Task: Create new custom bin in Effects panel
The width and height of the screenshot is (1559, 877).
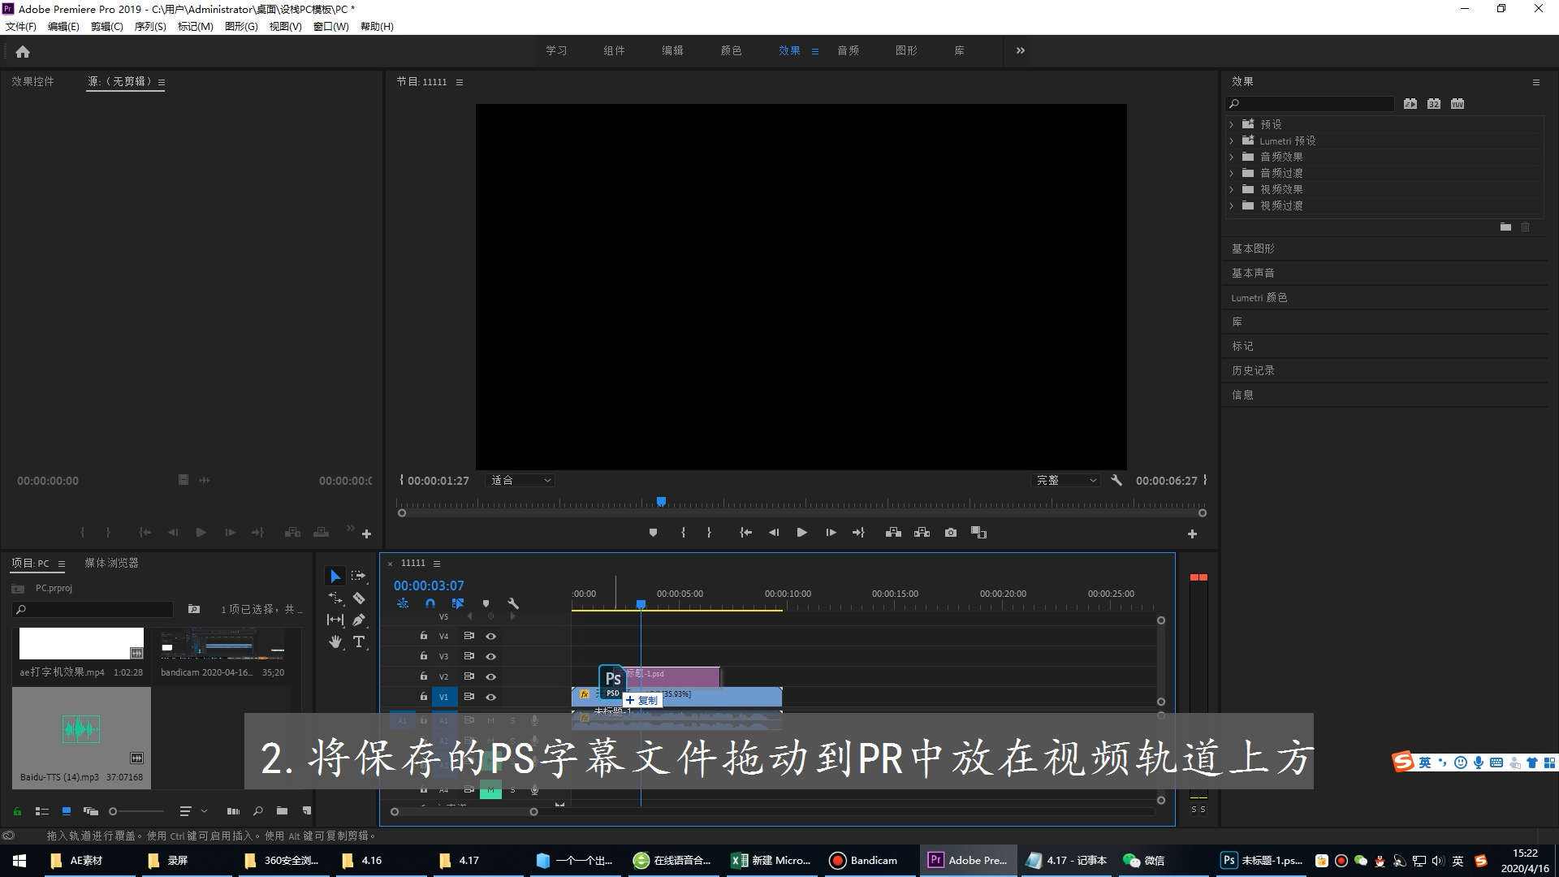Action: pyautogui.click(x=1505, y=227)
